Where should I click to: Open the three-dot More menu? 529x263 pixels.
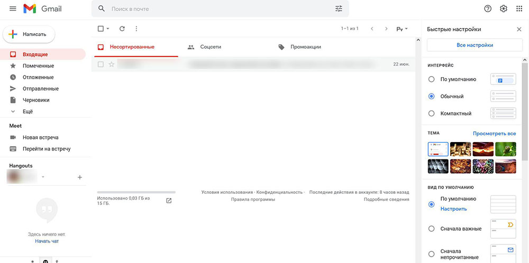[136, 29]
